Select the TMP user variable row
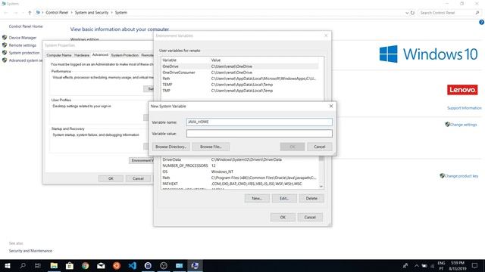The height and width of the screenshot is (272, 485). click(x=240, y=91)
